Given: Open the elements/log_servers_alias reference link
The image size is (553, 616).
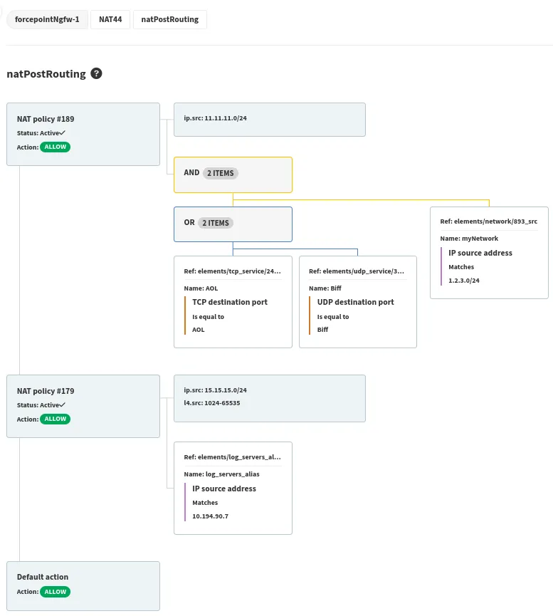Looking at the screenshot, I should (x=232, y=456).
